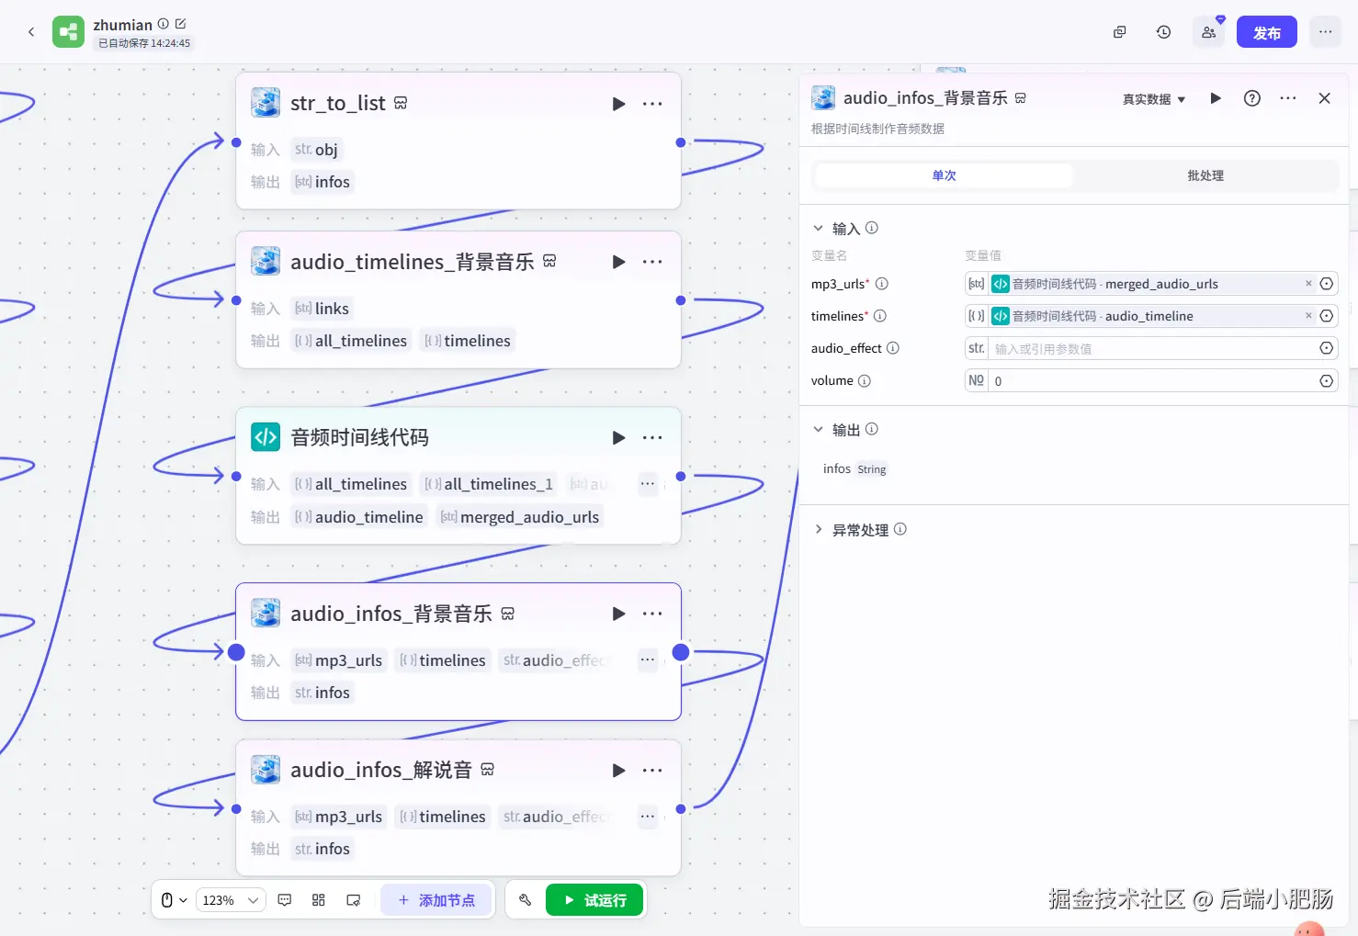This screenshot has width=1358, height=936.
Task: Select the 单次 single run tab
Action: click(945, 175)
